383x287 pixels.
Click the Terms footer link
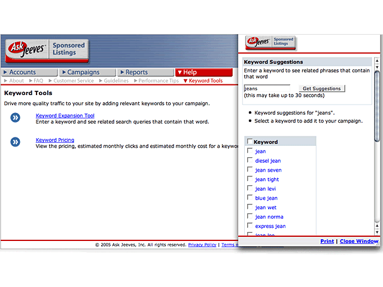tap(230, 245)
